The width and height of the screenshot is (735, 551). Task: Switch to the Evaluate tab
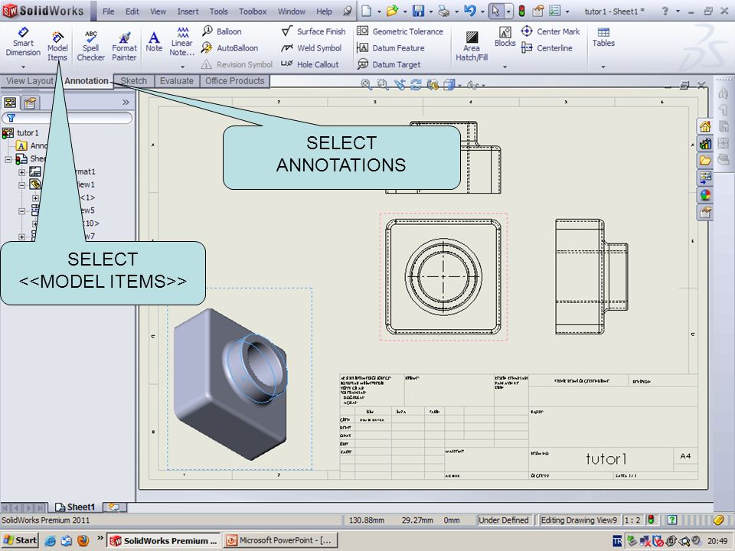pos(176,80)
